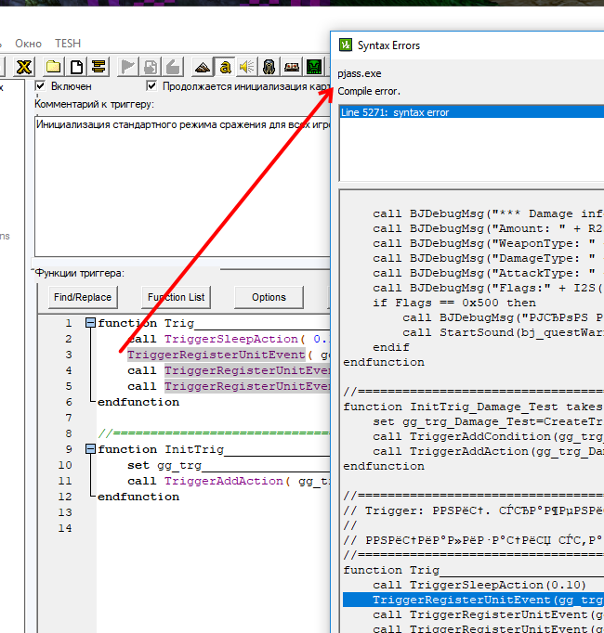Click the new category folder icon
This screenshot has width=604, height=633.
(54, 67)
